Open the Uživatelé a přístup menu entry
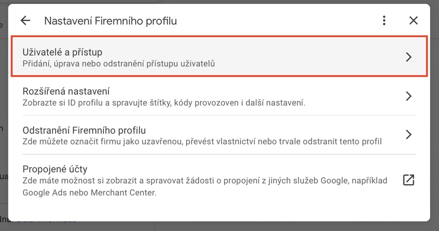 tap(62, 52)
